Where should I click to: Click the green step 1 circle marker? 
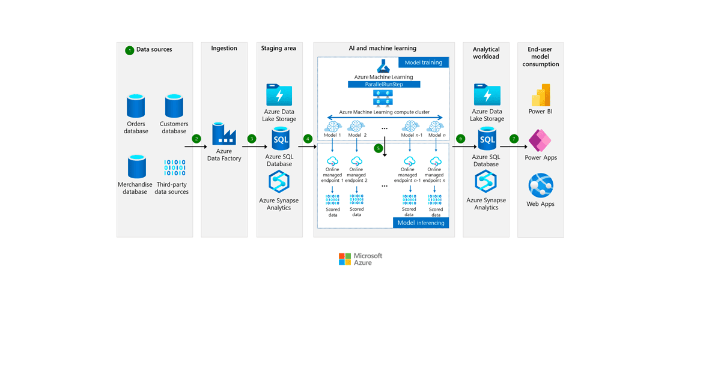(x=129, y=50)
